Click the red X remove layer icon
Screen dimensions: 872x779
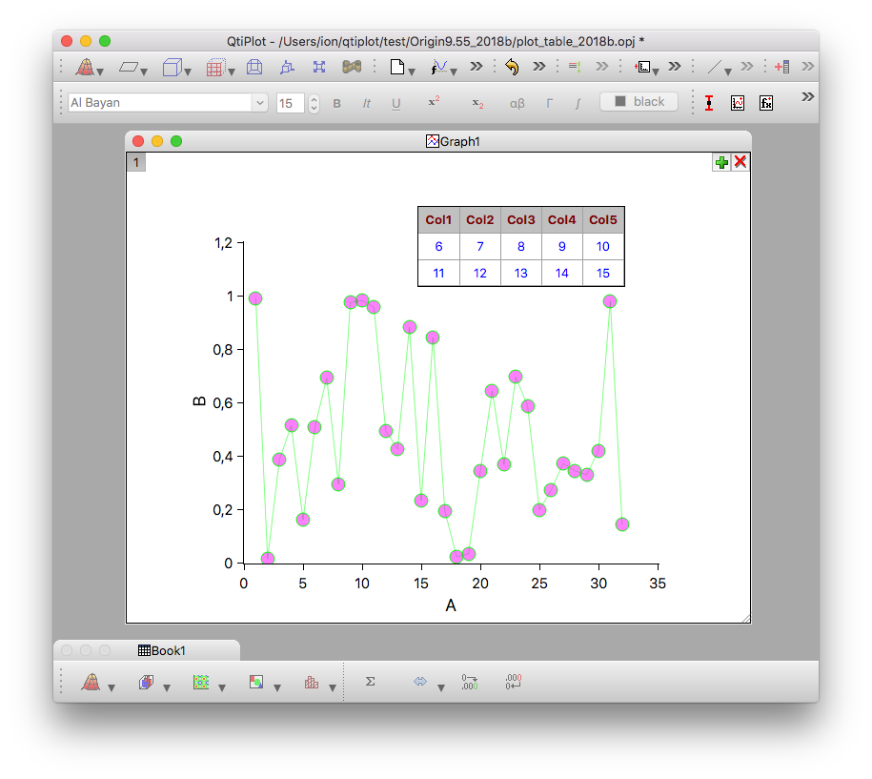(740, 162)
